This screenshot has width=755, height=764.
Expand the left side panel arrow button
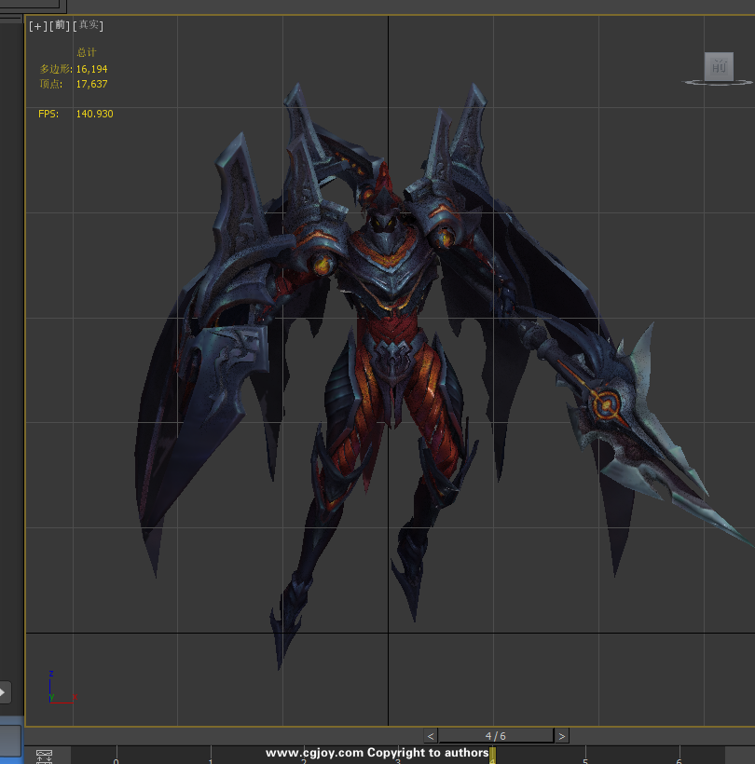(4, 692)
